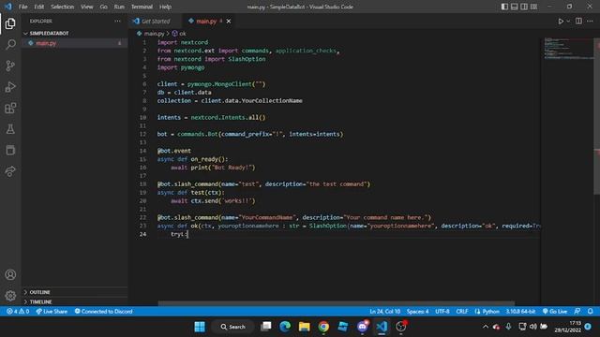Change file encoding UTF-8
This screenshot has width=600, height=337.
click(442, 312)
